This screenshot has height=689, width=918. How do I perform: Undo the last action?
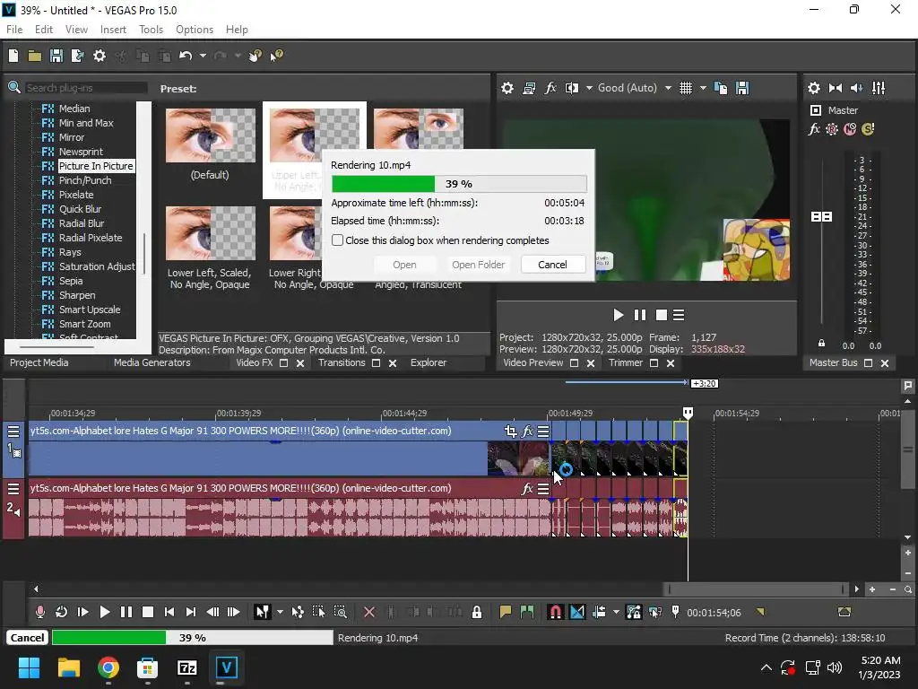click(x=186, y=56)
